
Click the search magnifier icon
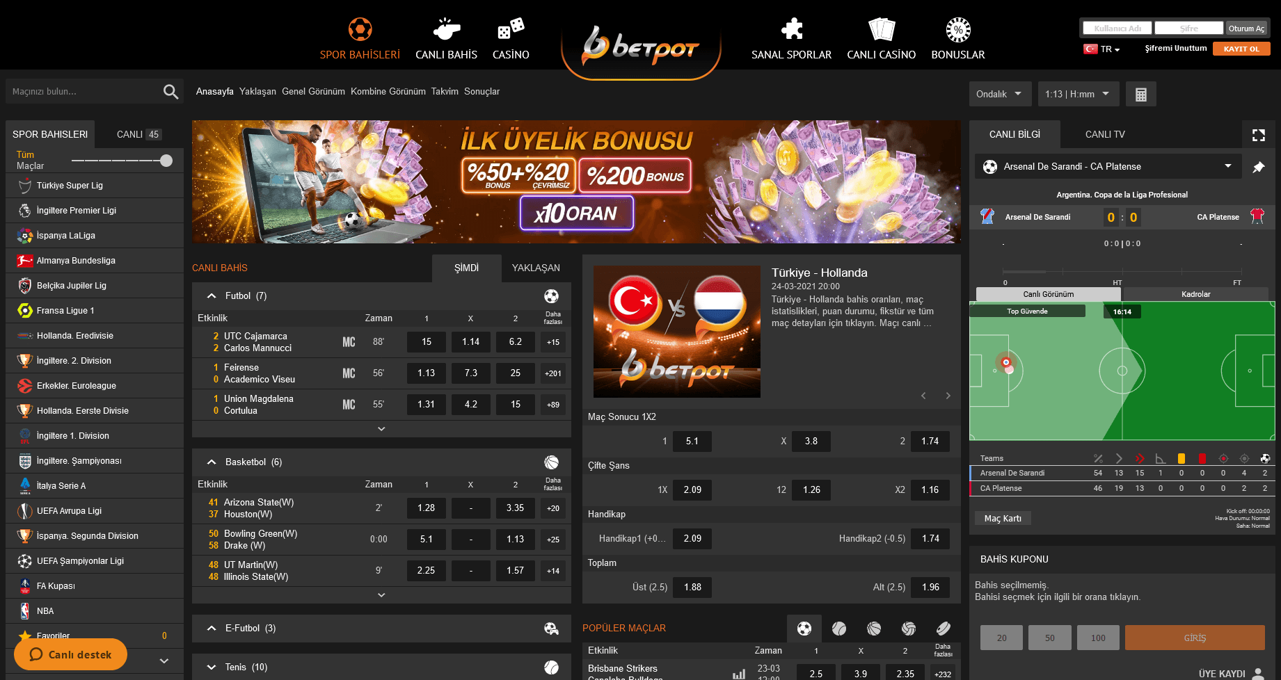(x=170, y=92)
